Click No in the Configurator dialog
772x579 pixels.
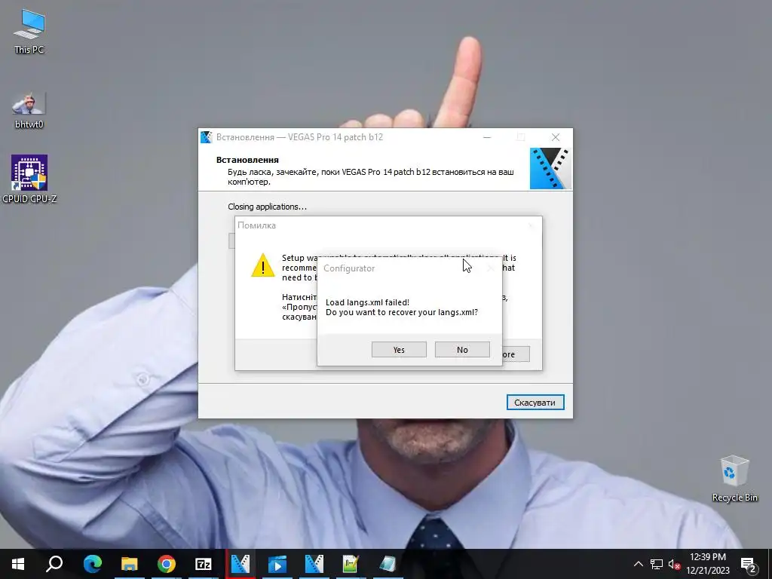coord(462,350)
